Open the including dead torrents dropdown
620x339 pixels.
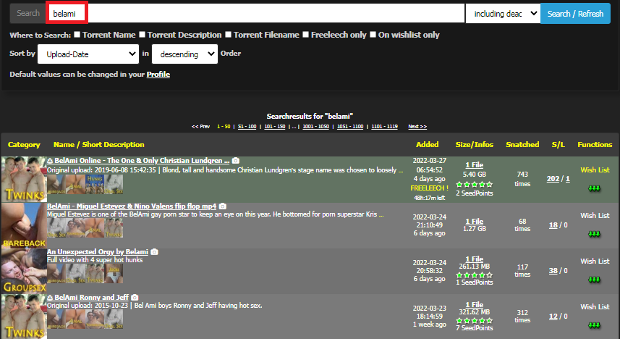pos(503,14)
